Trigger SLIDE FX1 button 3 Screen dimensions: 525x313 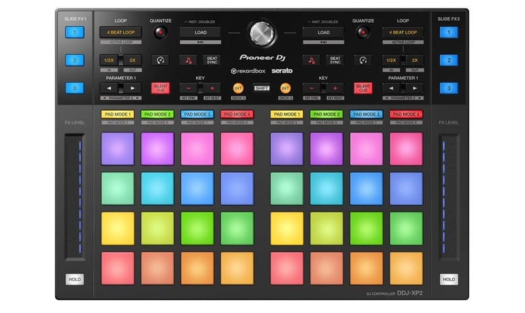(x=75, y=88)
